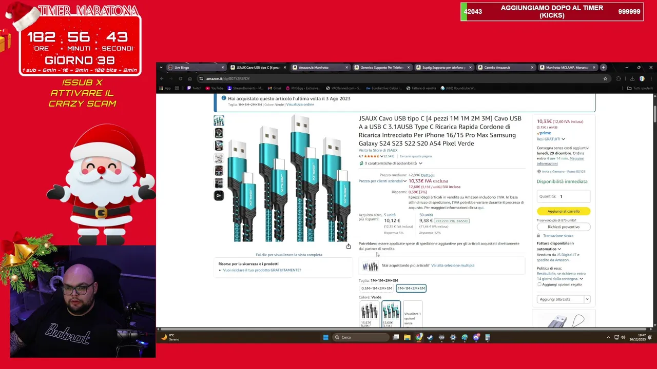Open the Gmail bookmark
657x369 pixels.
274,88
